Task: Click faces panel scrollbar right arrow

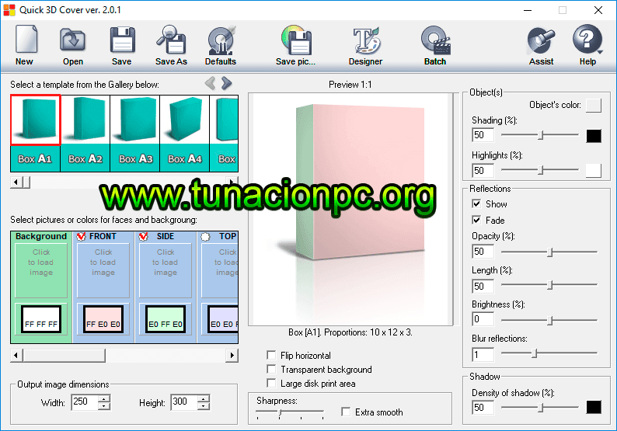Action: [x=232, y=356]
